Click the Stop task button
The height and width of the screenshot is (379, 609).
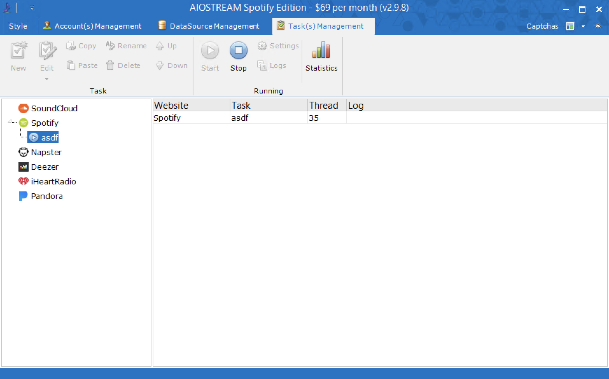click(238, 56)
